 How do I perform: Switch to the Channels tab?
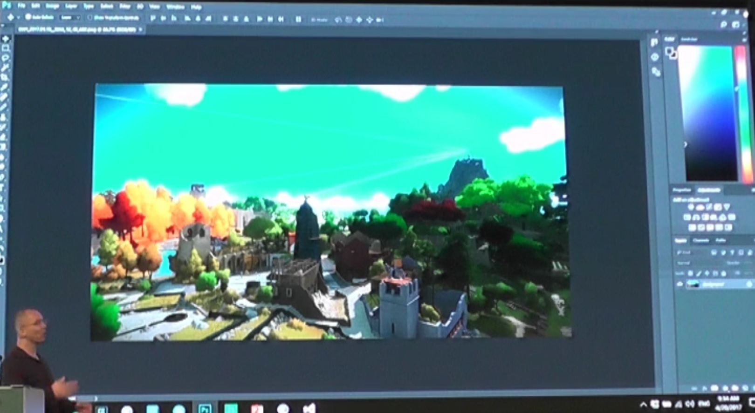coord(701,240)
